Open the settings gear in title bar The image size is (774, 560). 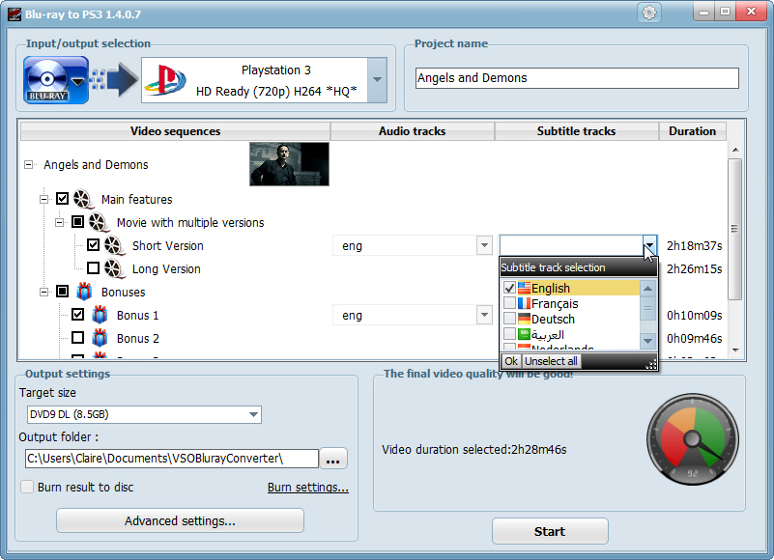tap(649, 13)
